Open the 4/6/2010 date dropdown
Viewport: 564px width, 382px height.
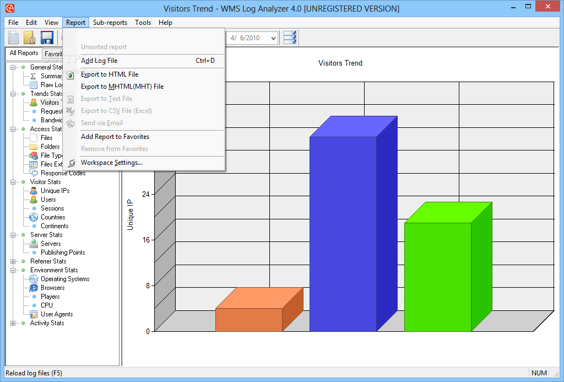click(x=273, y=38)
